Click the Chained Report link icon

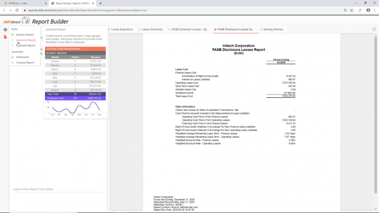[x=12, y=63]
